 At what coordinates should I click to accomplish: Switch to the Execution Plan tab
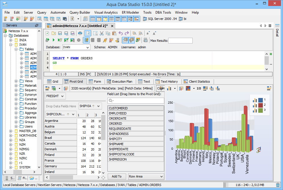120,82
